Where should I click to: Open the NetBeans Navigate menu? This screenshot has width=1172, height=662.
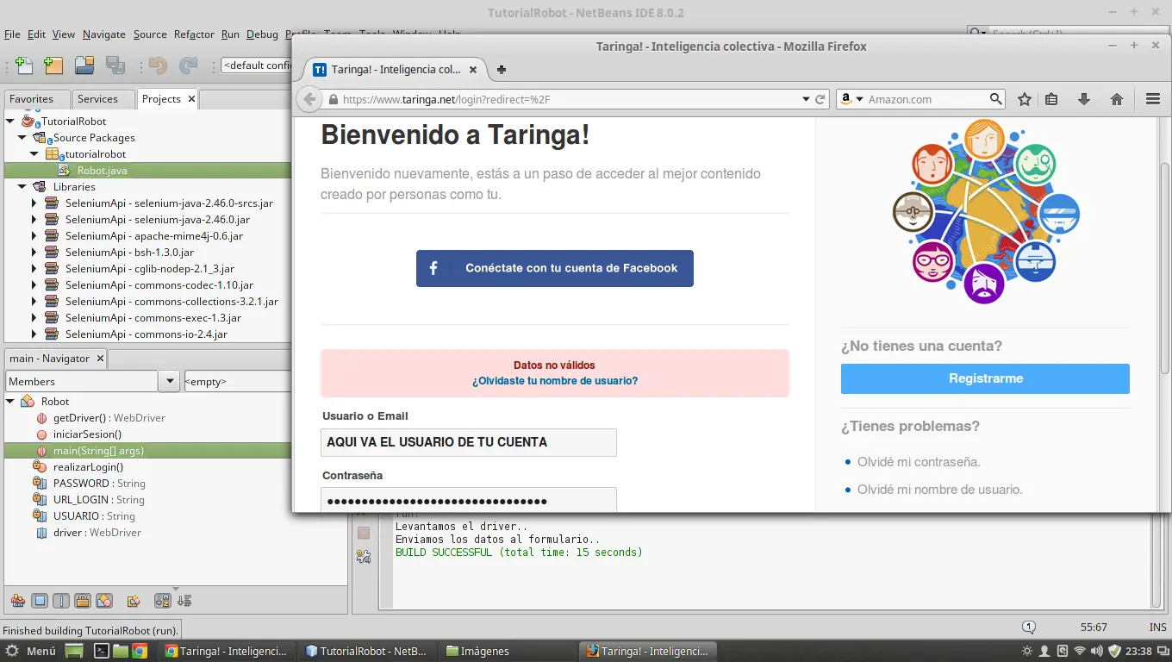tap(104, 34)
